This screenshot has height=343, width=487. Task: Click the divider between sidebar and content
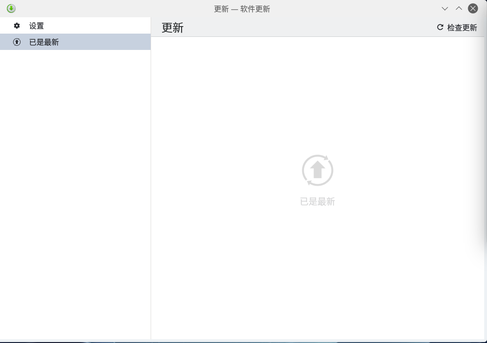click(x=151, y=187)
